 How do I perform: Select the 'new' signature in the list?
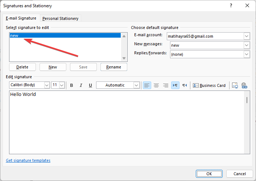[65, 35]
